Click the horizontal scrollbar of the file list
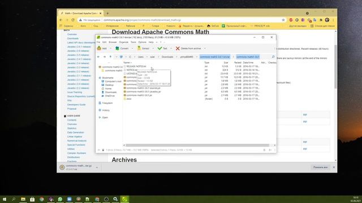This screenshot has width=362, height=203. (x=197, y=145)
